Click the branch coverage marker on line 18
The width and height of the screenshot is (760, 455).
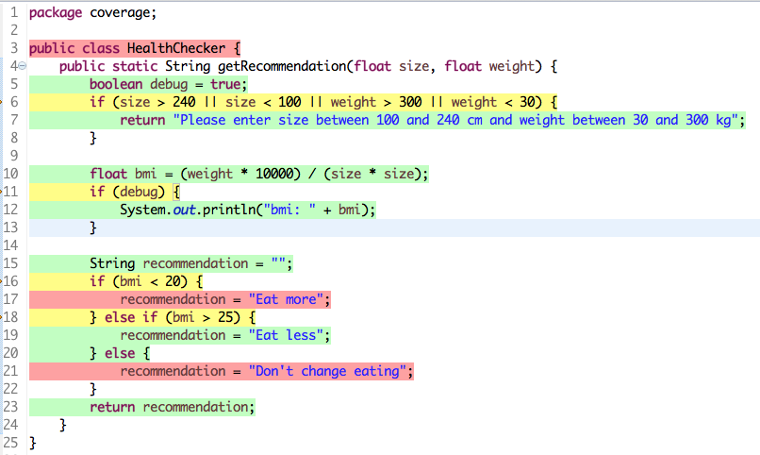point(1,317)
